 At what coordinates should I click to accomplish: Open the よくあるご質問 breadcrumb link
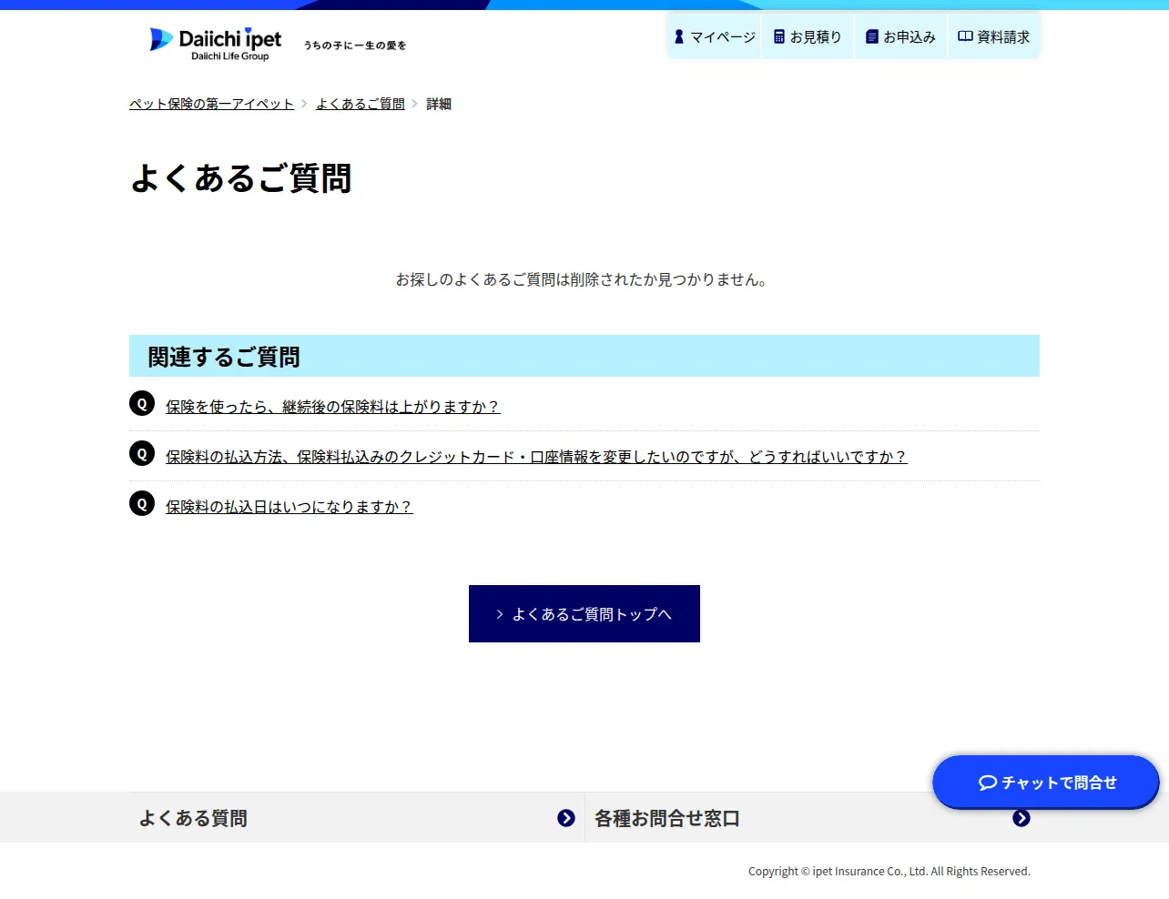361,104
